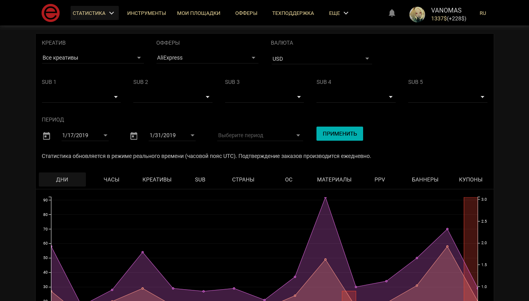The height and width of the screenshot is (301, 529).
Task: Open the ОС tab
Action: [x=289, y=180]
